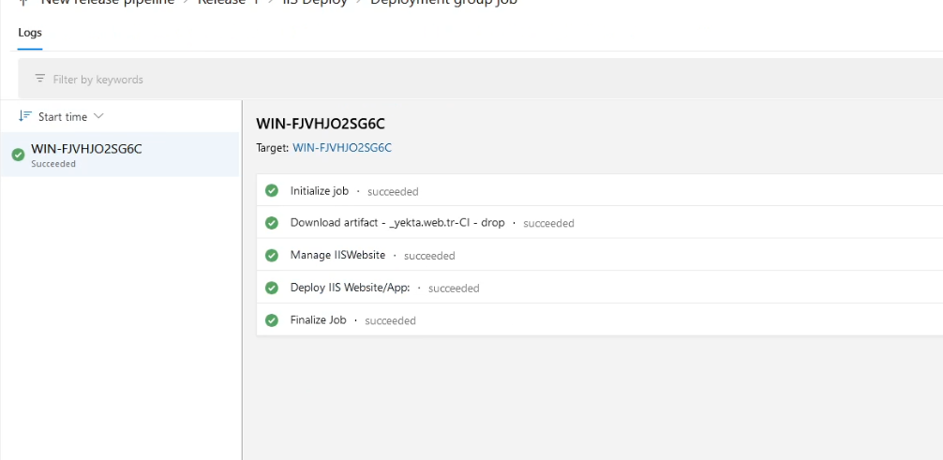
Task: Click the Manage IISWebsite success check icon
Action: (272, 255)
